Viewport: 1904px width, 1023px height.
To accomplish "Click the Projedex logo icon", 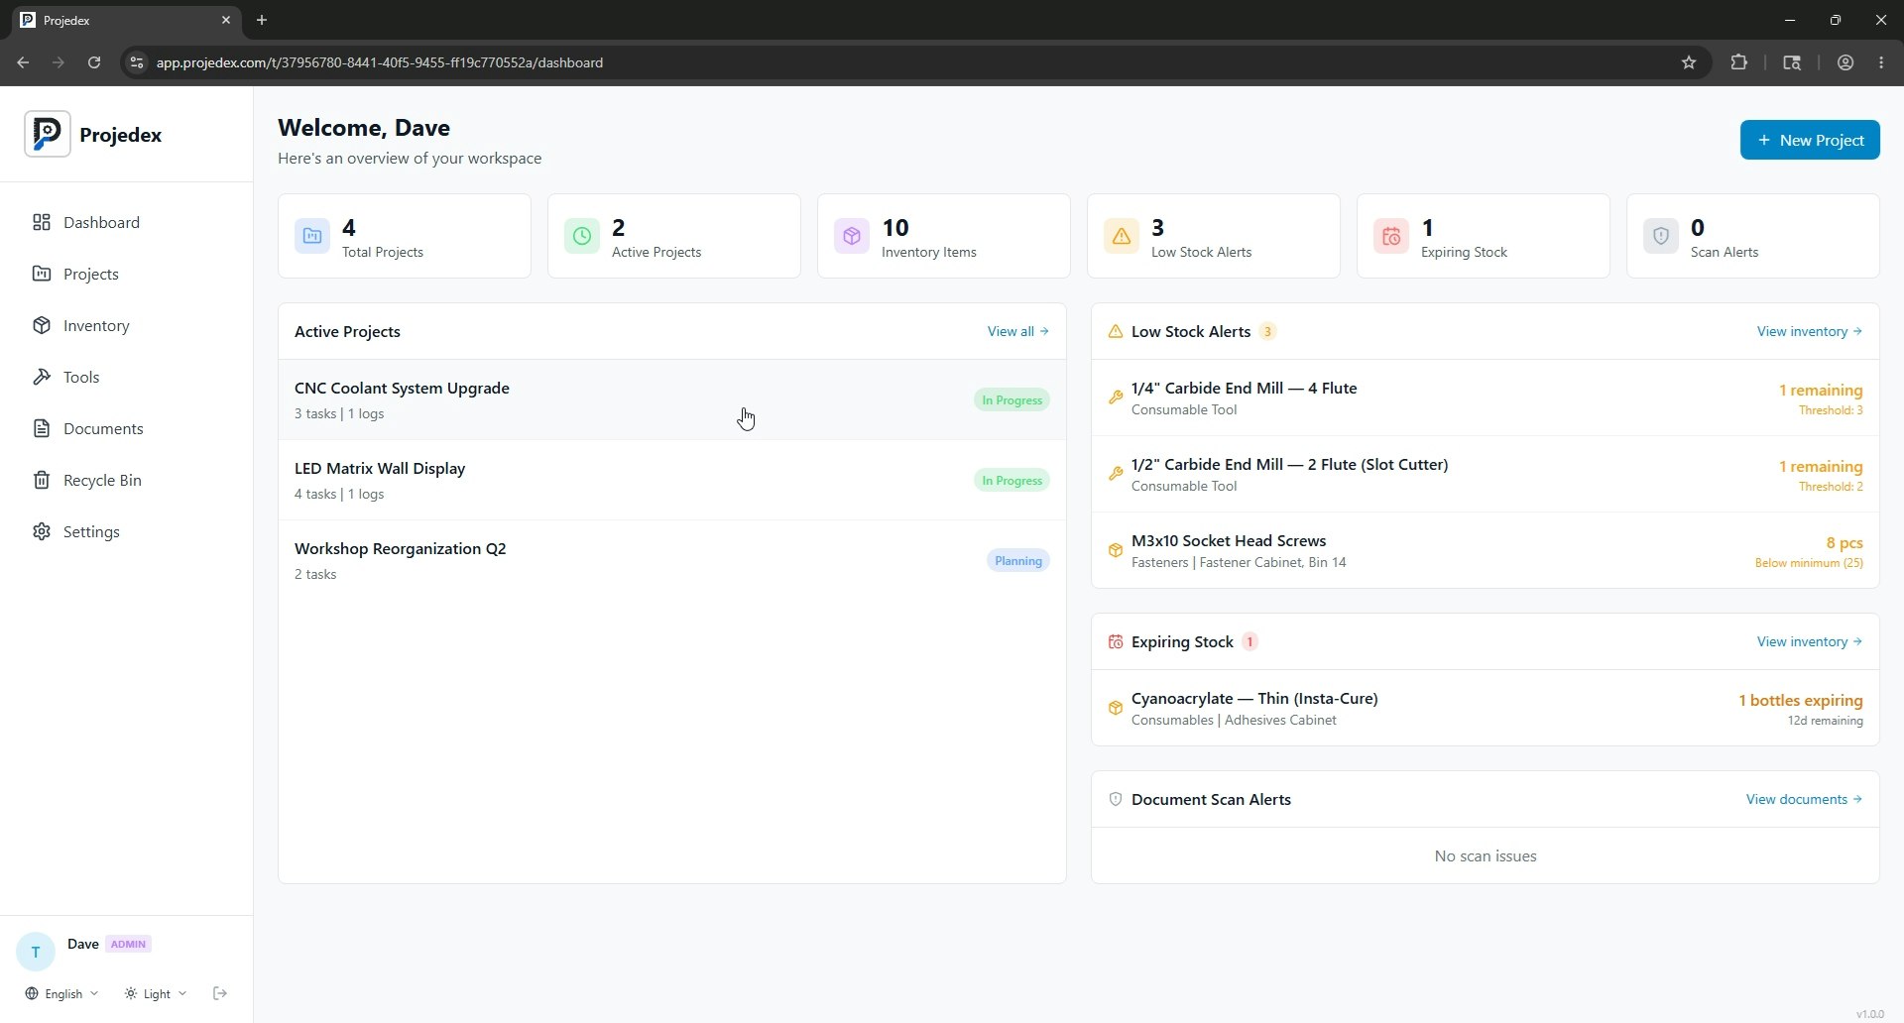I will 47,134.
